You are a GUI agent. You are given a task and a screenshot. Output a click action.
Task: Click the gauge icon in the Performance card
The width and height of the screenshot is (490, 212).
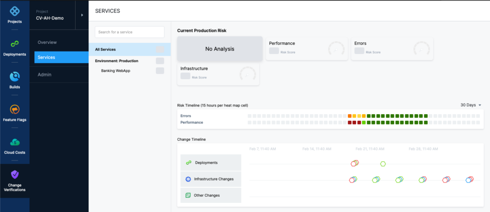[336, 49]
